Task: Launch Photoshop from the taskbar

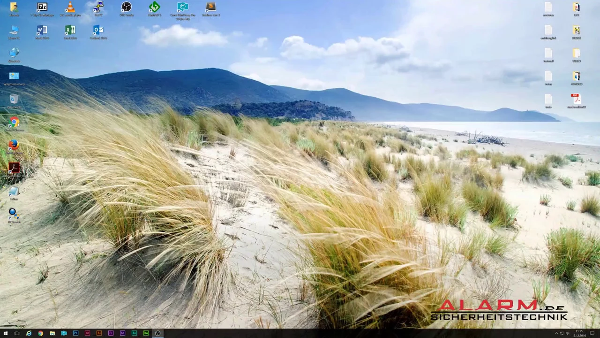Action: point(75,333)
